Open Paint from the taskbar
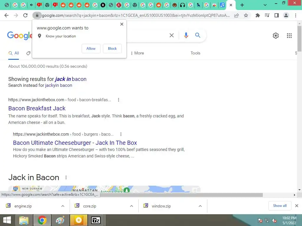The height and width of the screenshot is (226, 302). [60, 220]
